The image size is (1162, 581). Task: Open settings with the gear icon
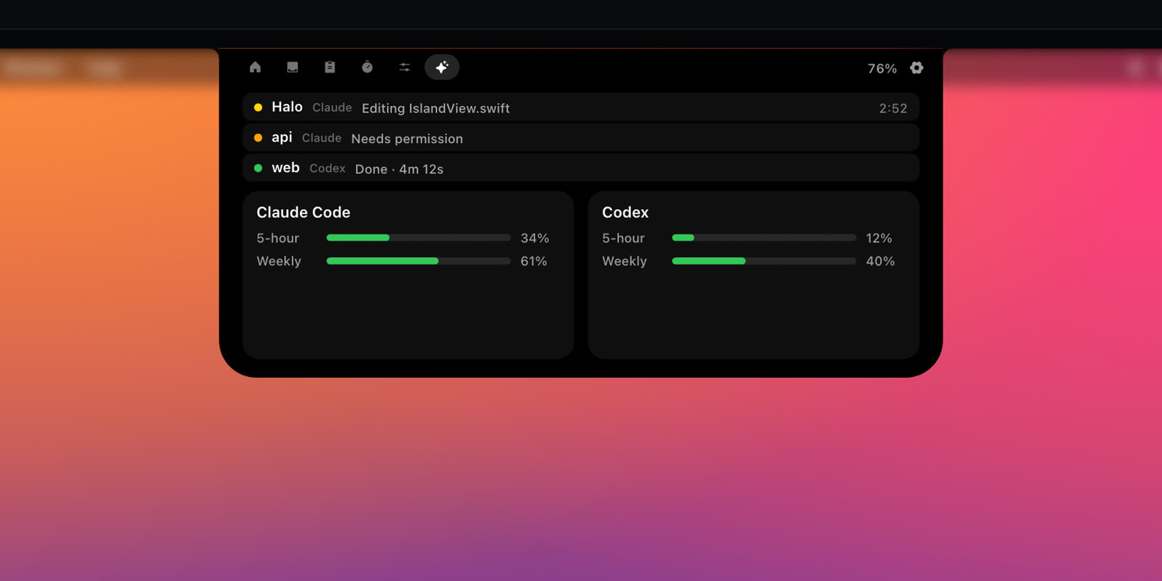(x=917, y=68)
